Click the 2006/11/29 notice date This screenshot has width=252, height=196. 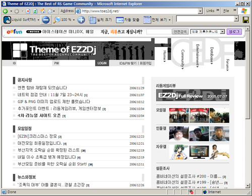click(137, 88)
